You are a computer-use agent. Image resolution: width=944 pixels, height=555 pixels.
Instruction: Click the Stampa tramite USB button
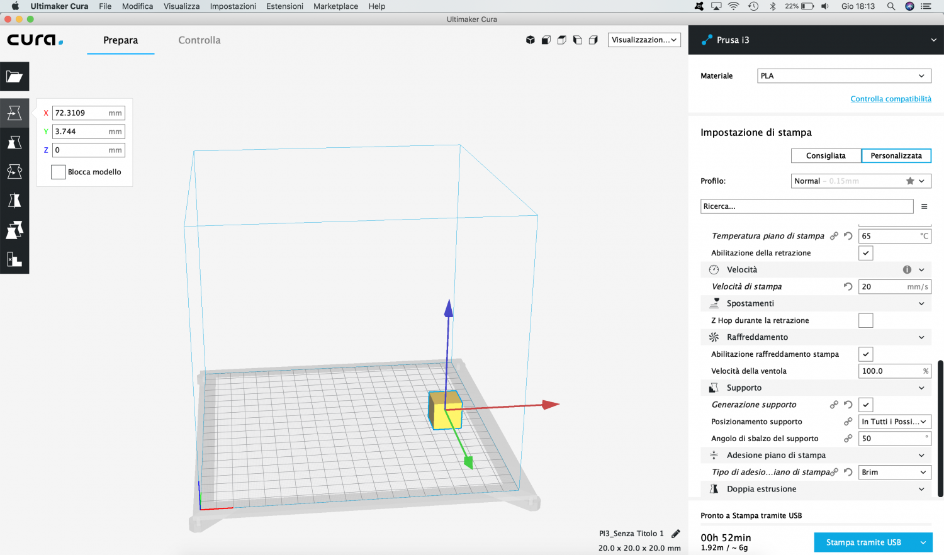pos(863,542)
